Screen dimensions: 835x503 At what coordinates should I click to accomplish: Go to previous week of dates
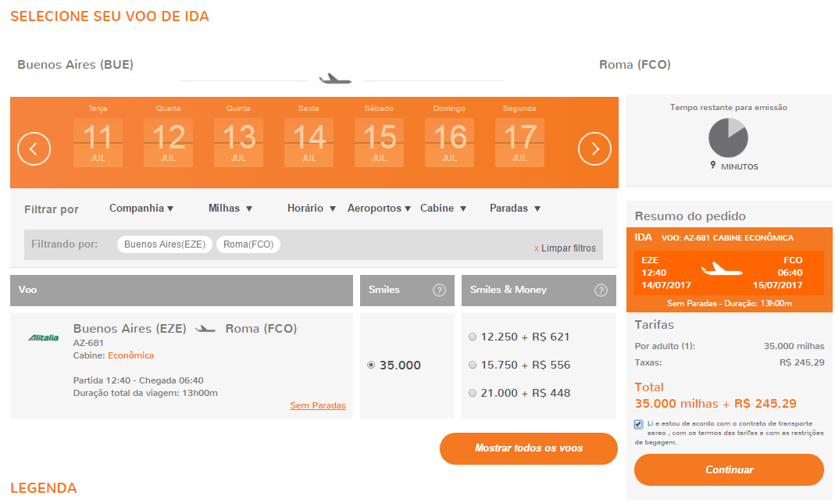tap(34, 148)
